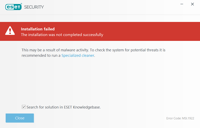Click the 'Search for solution in ESET Knowledgebase' label
Screen dimensions: 200x128
coord(63,107)
